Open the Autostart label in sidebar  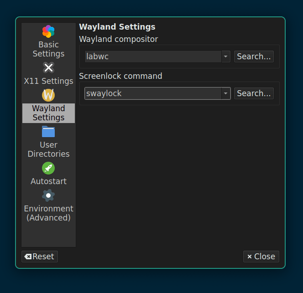(48, 181)
